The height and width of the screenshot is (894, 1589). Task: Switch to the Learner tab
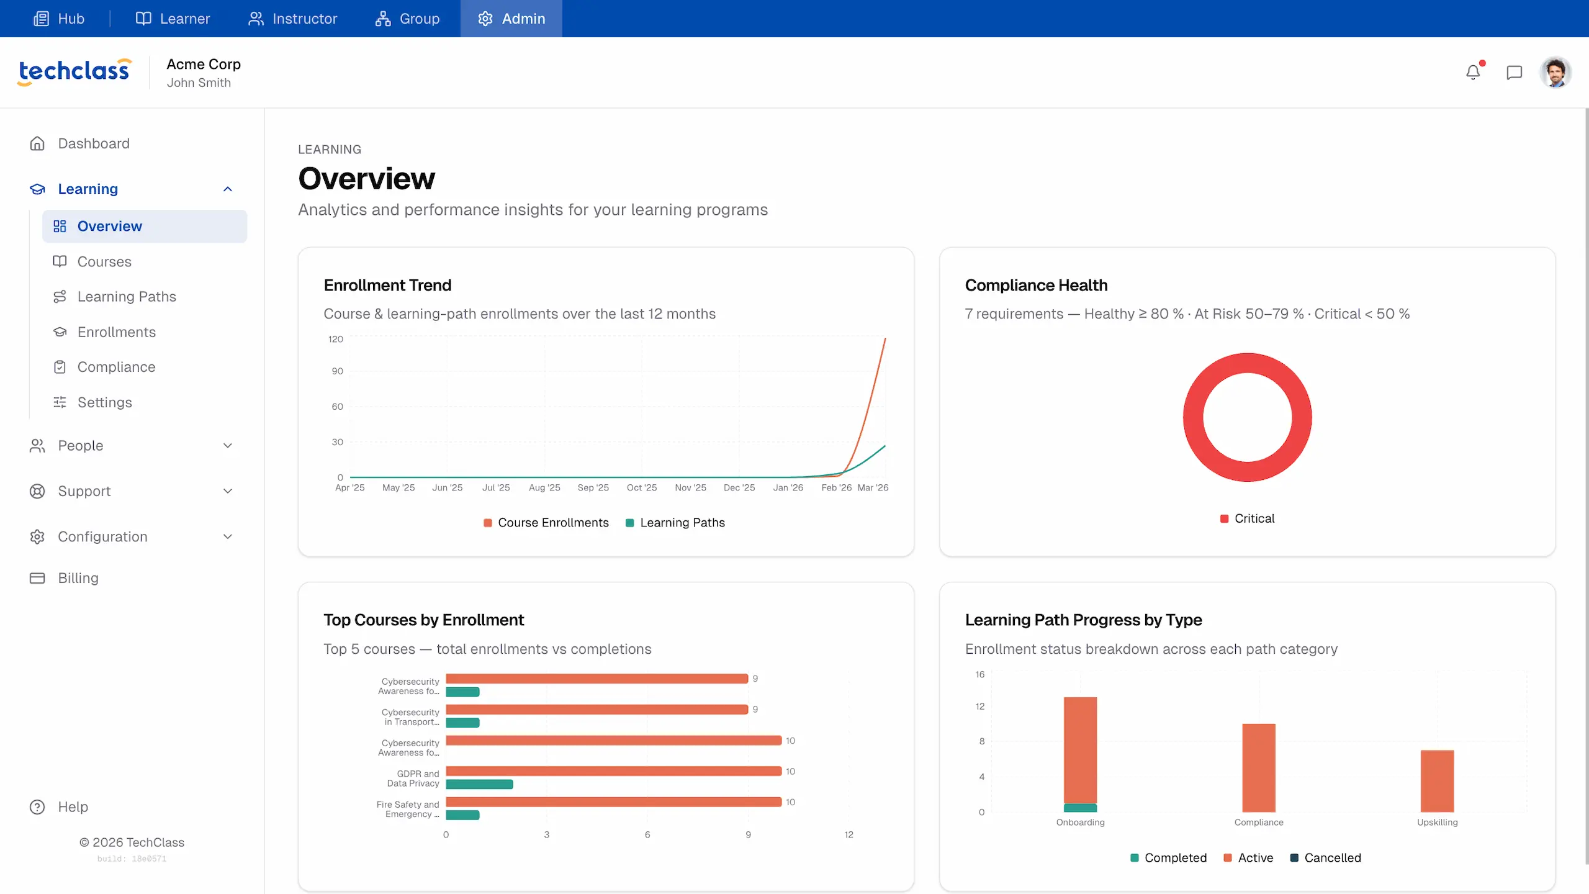coord(172,18)
